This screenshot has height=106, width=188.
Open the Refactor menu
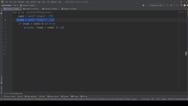click(x=33, y=2)
